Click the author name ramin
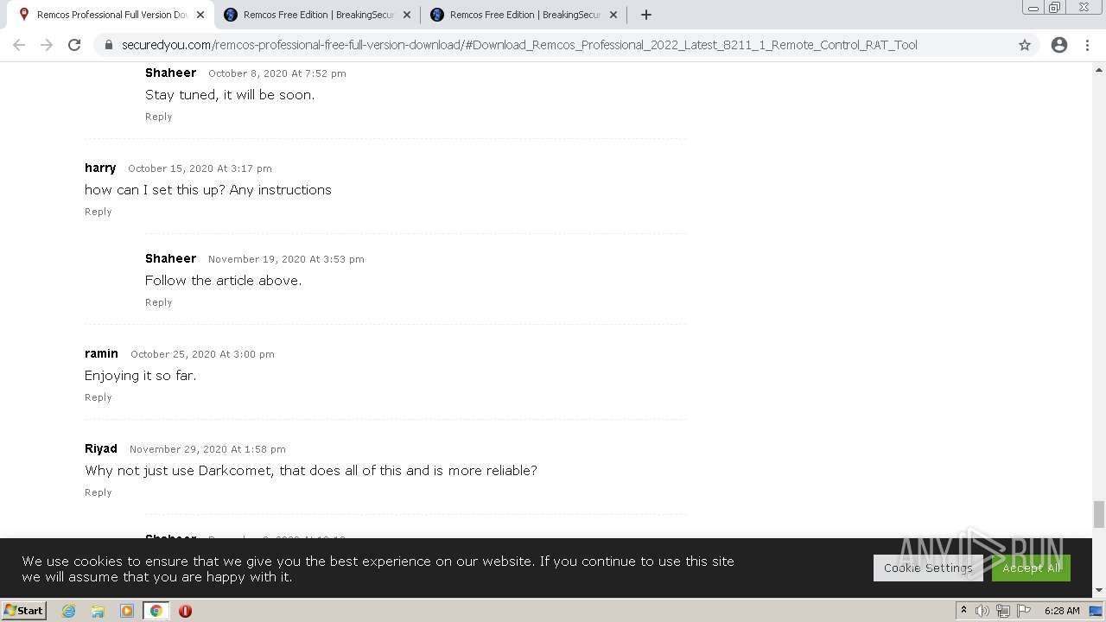Image resolution: width=1106 pixels, height=622 pixels. 101,353
